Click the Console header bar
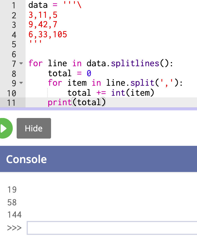Screen dimensions: 197x246 click(x=98, y=159)
